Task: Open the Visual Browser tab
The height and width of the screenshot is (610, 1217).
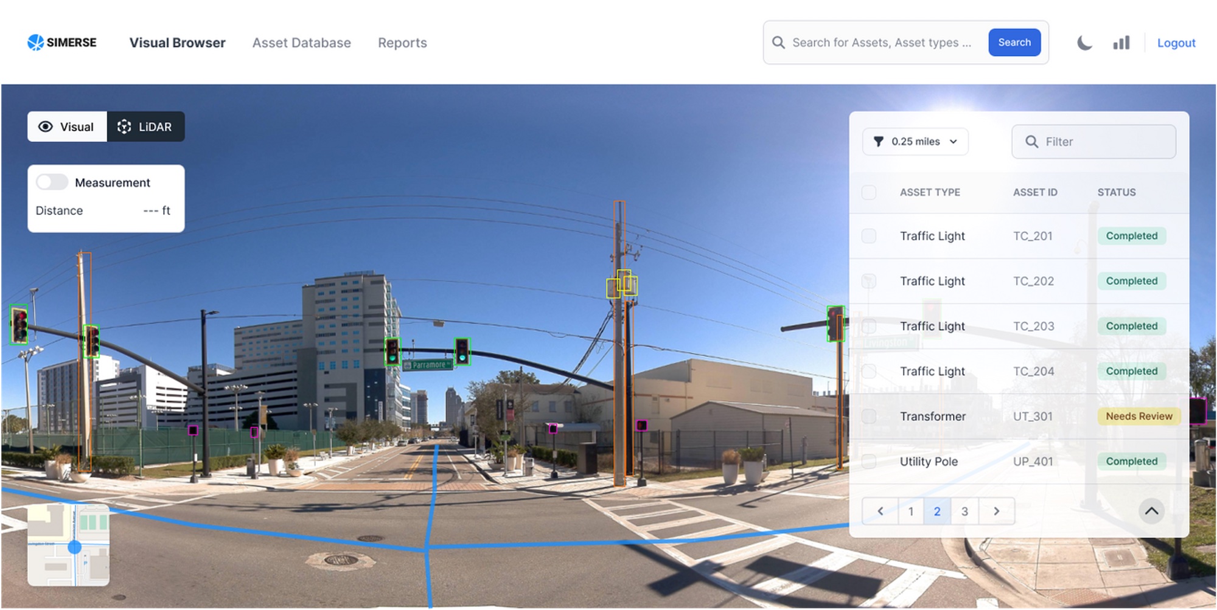Action: pyautogui.click(x=177, y=43)
